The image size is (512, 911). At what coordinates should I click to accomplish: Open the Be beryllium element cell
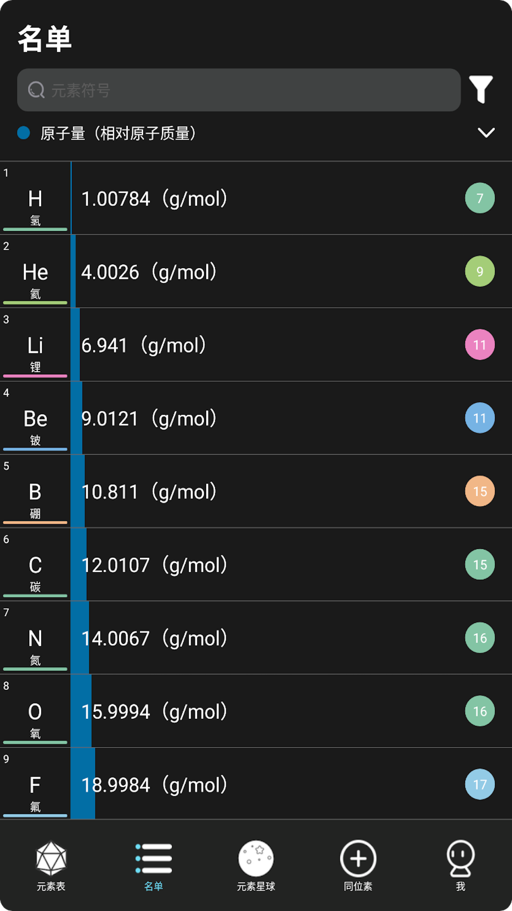tap(36, 418)
